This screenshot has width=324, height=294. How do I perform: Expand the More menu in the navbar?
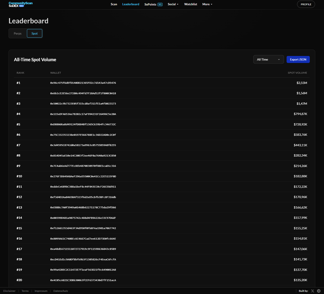point(207,4)
